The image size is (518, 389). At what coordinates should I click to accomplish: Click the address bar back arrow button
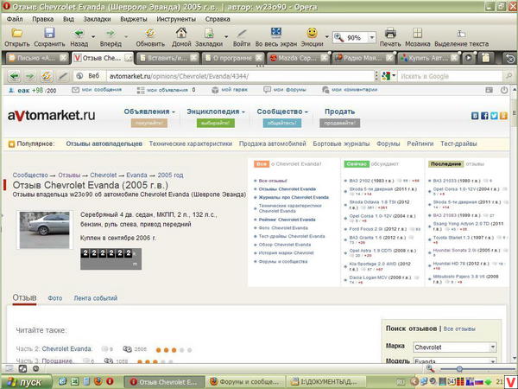coord(14,76)
